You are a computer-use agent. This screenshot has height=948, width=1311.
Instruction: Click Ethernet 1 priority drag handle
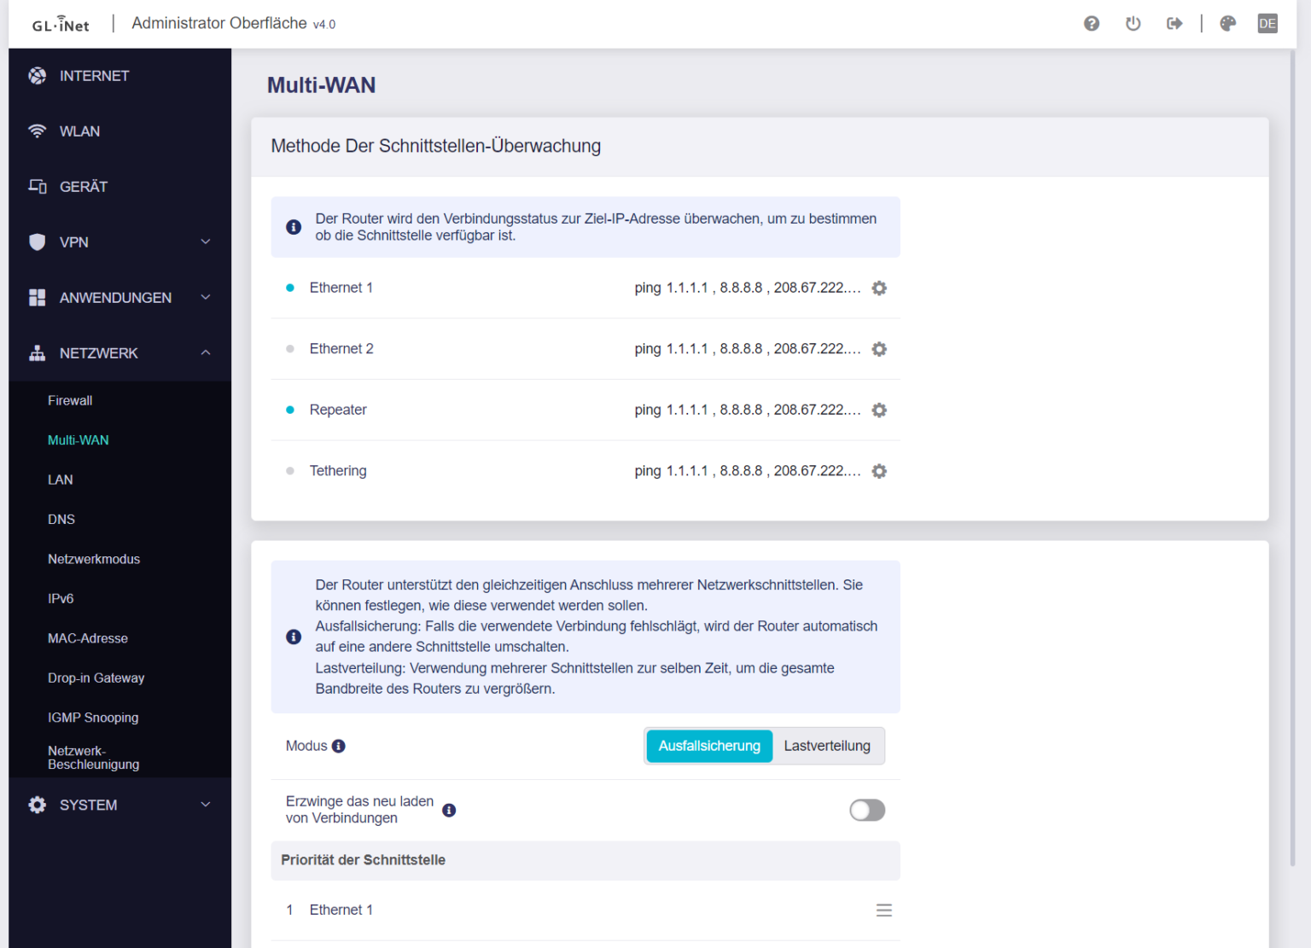tap(883, 910)
